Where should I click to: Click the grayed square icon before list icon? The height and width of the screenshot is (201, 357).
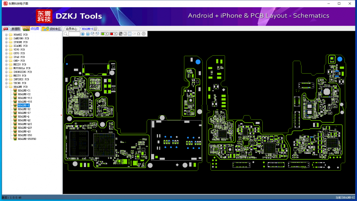125,34
